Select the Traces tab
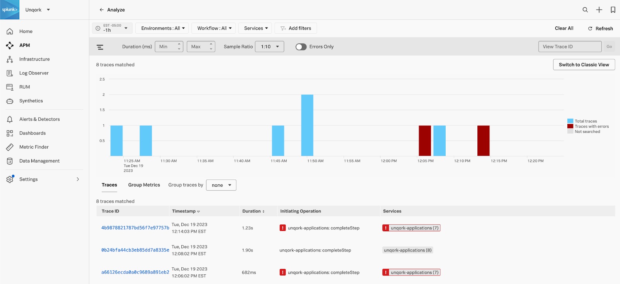 pos(109,185)
